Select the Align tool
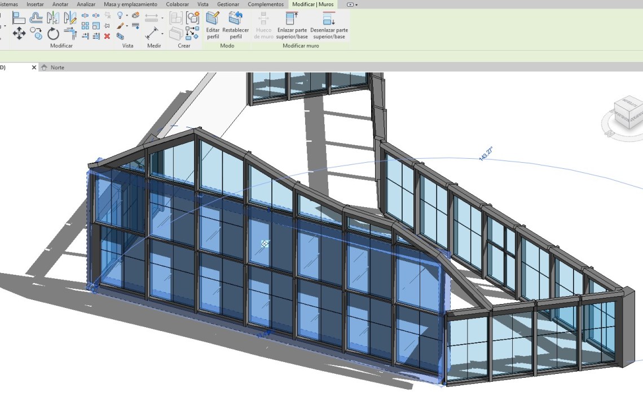The height and width of the screenshot is (393, 643). point(19,17)
